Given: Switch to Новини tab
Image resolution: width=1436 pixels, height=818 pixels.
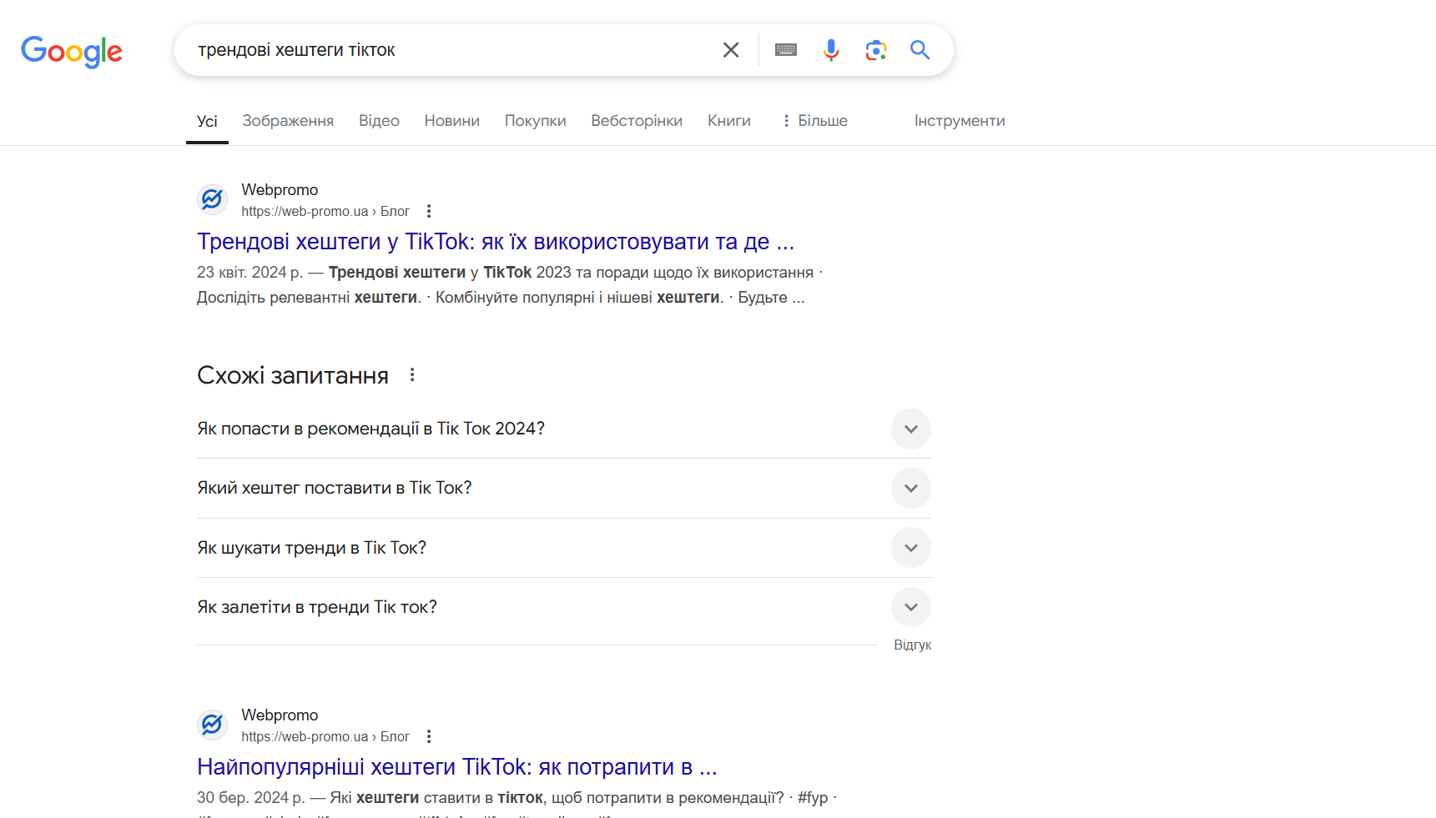Looking at the screenshot, I should coord(452,121).
